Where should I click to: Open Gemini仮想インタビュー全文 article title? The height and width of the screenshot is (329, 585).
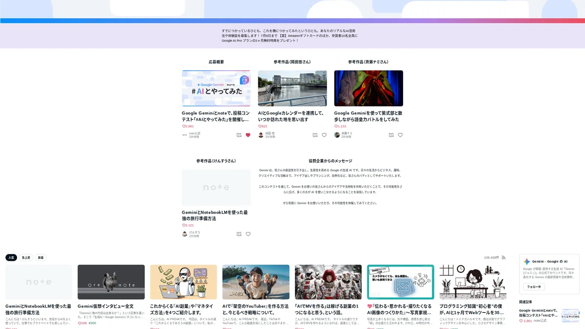105,306
